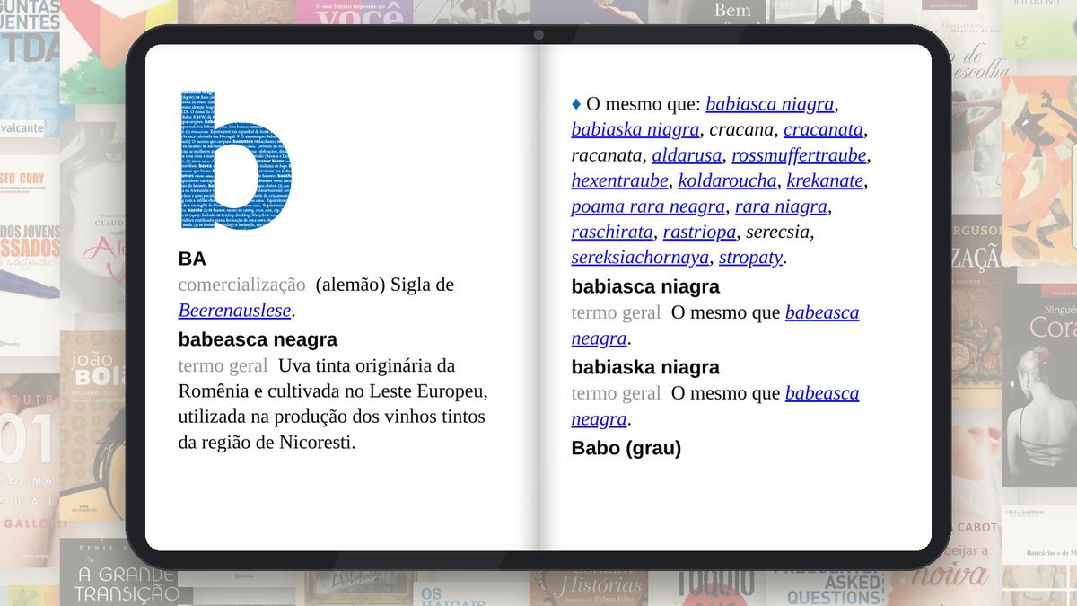Follow the hexentraube link
The image size is (1077, 606).
(x=620, y=180)
